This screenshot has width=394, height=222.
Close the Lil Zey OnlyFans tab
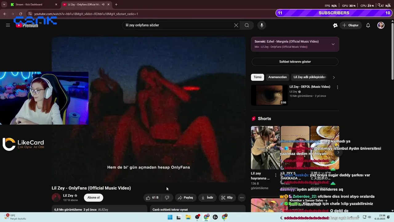tap(109, 5)
